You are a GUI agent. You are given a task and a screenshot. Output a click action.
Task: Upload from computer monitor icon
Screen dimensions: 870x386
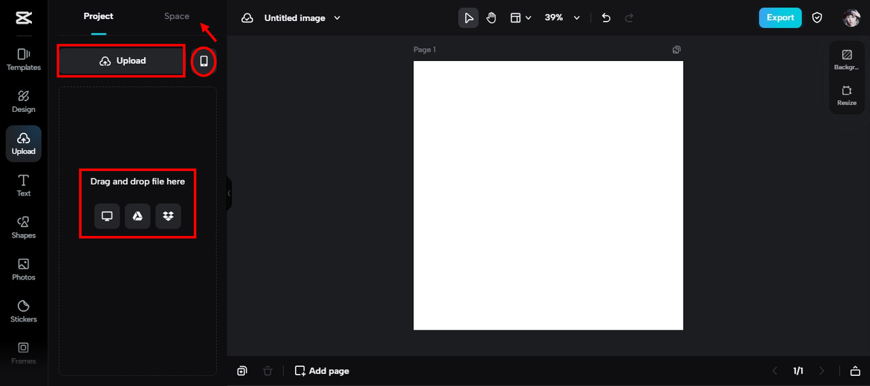tap(107, 216)
